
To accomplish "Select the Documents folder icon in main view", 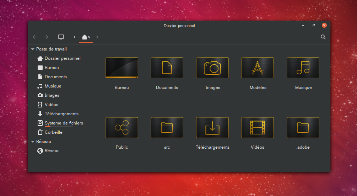I will pos(167,68).
